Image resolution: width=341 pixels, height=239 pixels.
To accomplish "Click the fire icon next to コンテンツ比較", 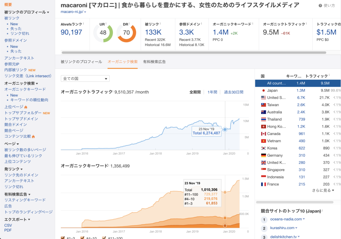I will 33,137.
